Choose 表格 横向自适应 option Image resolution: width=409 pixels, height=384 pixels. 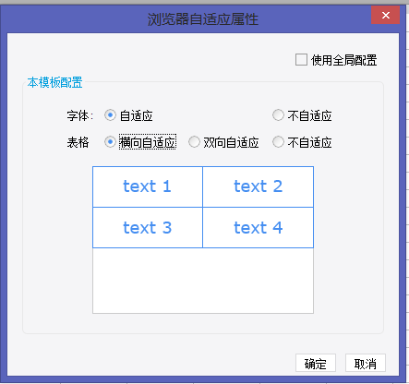coord(110,142)
